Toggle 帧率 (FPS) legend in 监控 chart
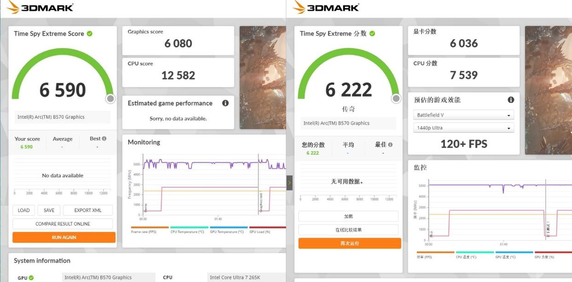 pos(435,255)
